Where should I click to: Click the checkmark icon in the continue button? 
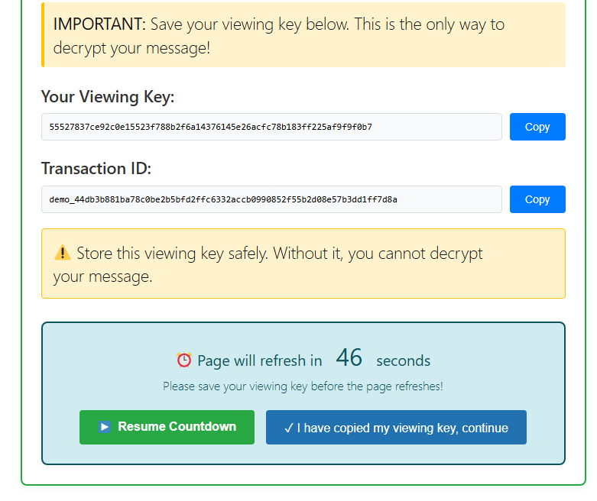pos(288,428)
